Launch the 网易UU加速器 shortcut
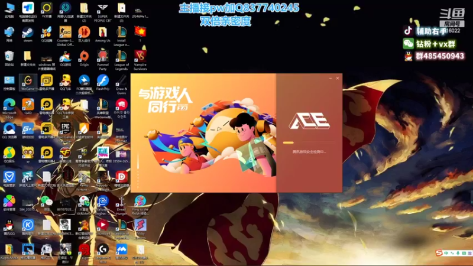The image size is (473, 266). tap(65, 12)
